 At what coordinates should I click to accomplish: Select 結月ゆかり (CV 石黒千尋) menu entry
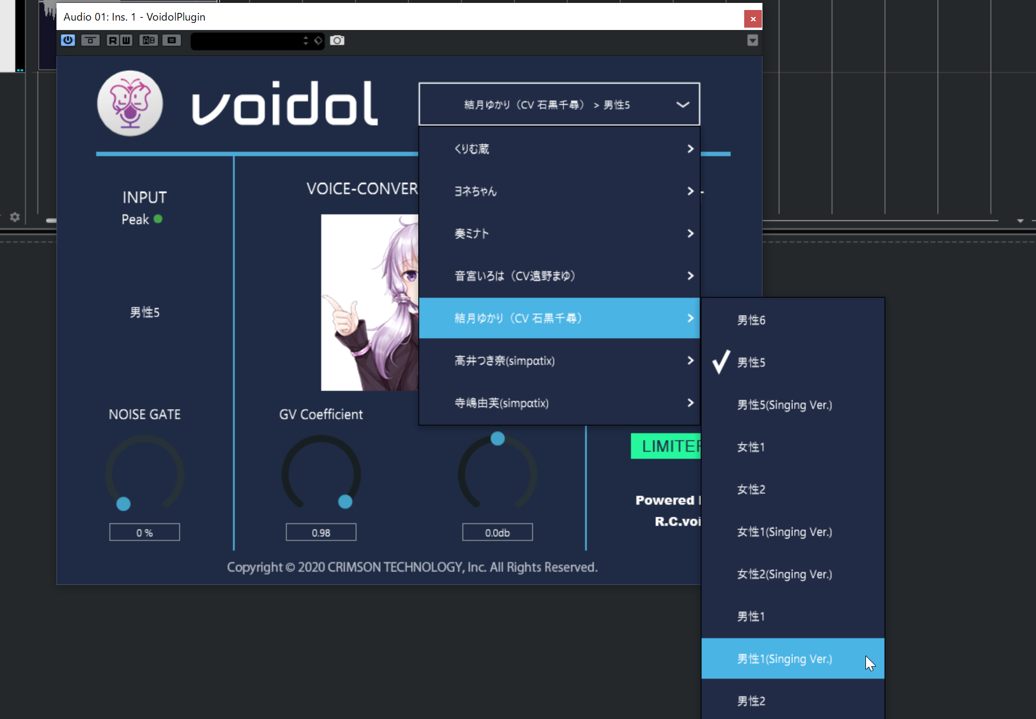pyautogui.click(x=559, y=318)
